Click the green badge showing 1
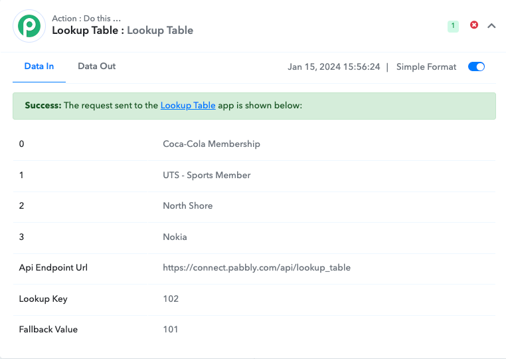 (x=453, y=26)
